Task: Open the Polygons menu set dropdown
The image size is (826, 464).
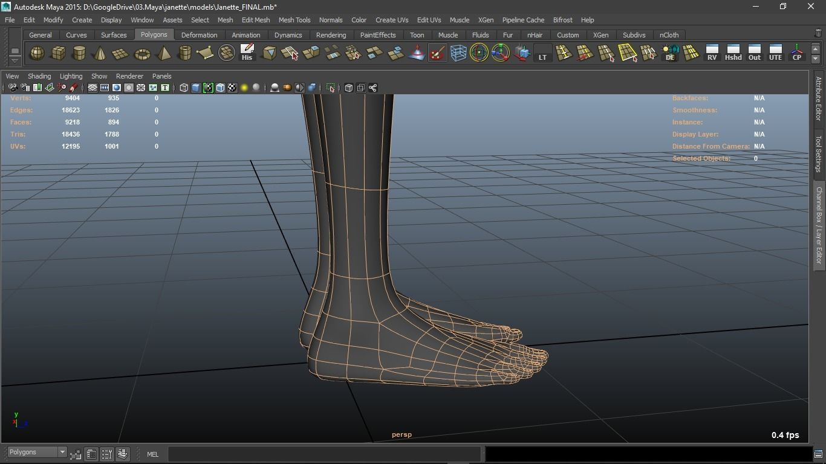Action: [x=37, y=453]
